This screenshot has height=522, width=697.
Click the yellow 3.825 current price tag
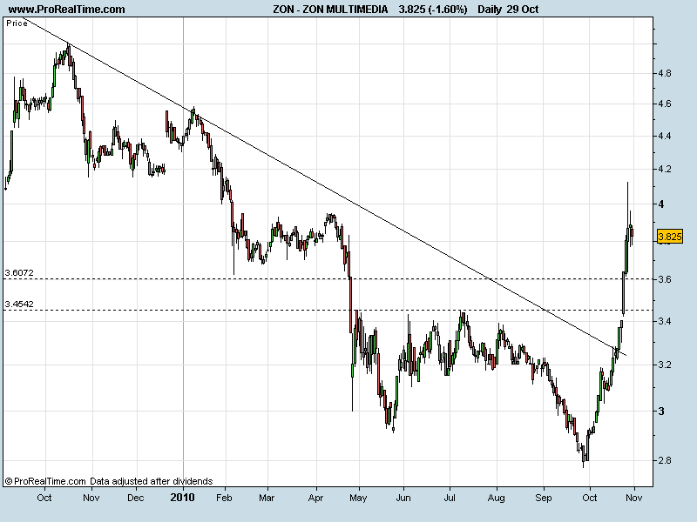[x=669, y=237]
